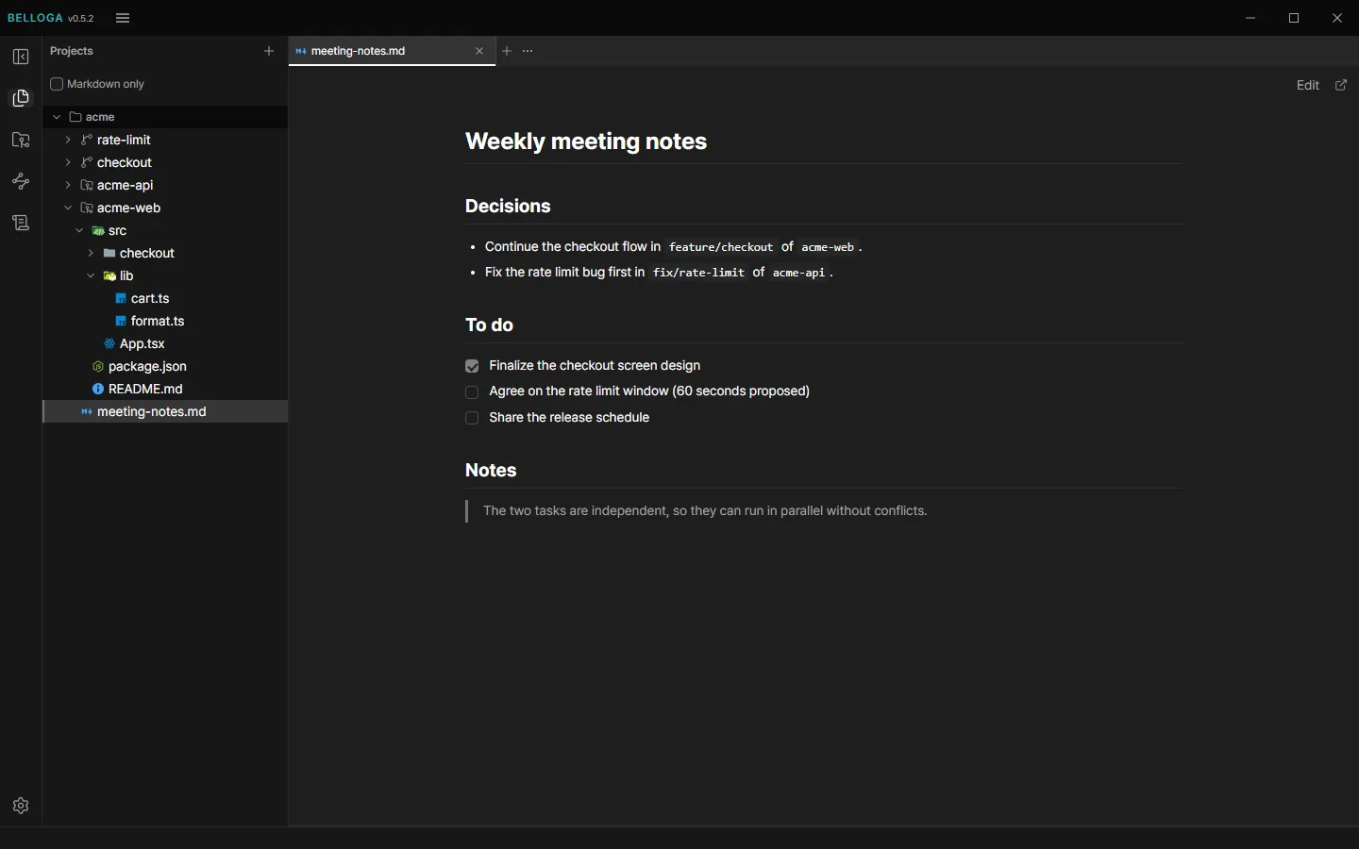Click the Decisions heading

click(x=508, y=206)
